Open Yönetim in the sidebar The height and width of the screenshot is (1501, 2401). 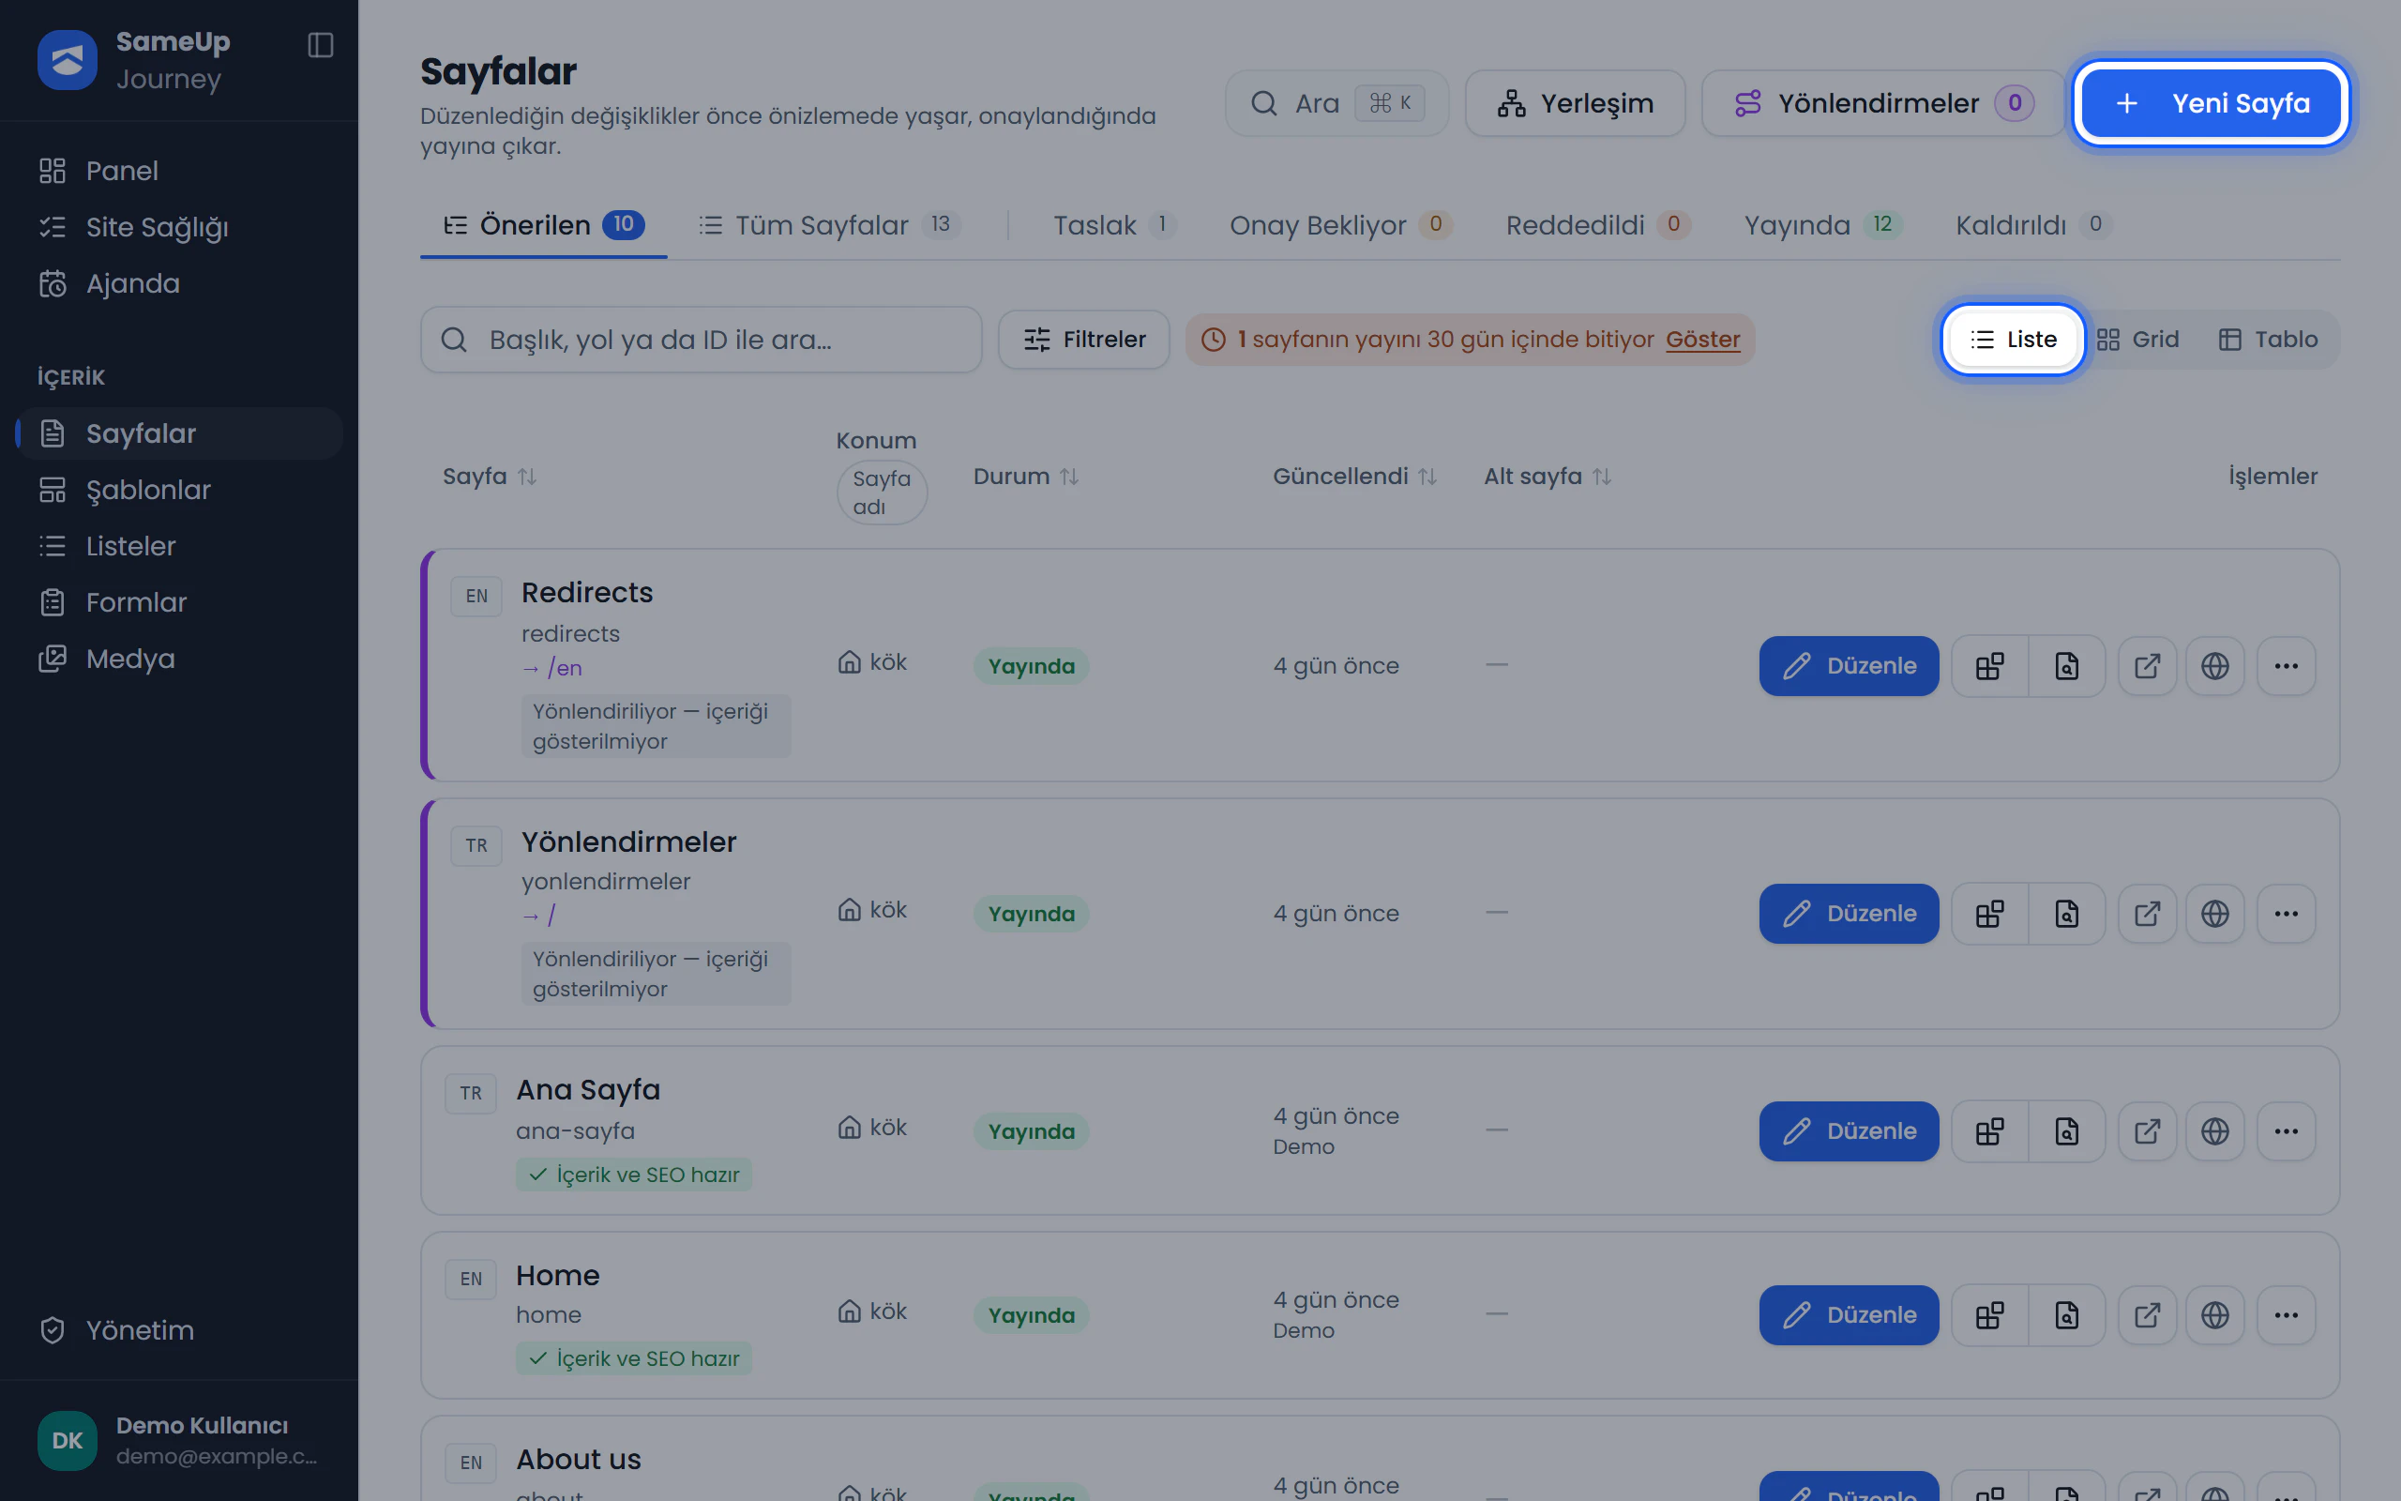(178, 1330)
